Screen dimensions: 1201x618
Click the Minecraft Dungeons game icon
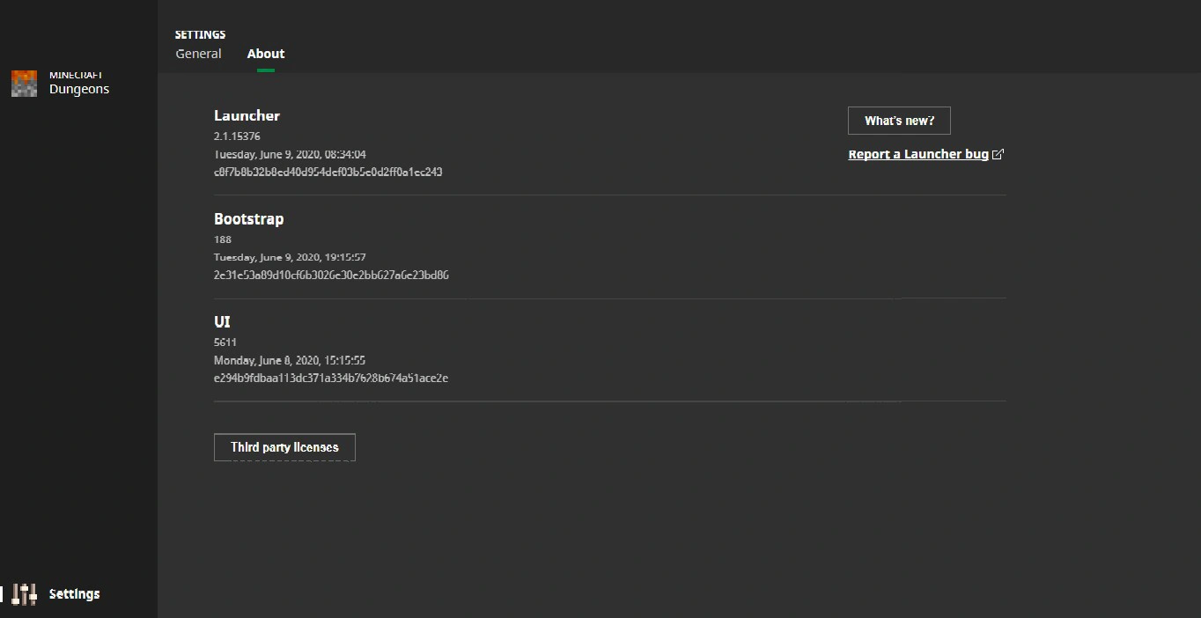click(x=24, y=84)
